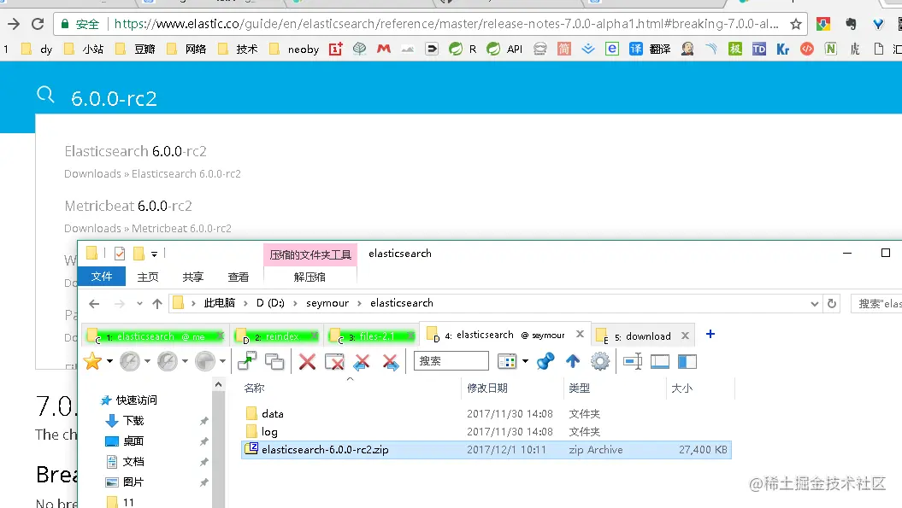This screenshot has height=508, width=902.
Task: Refresh the Explorer address bar
Action: tap(832, 303)
